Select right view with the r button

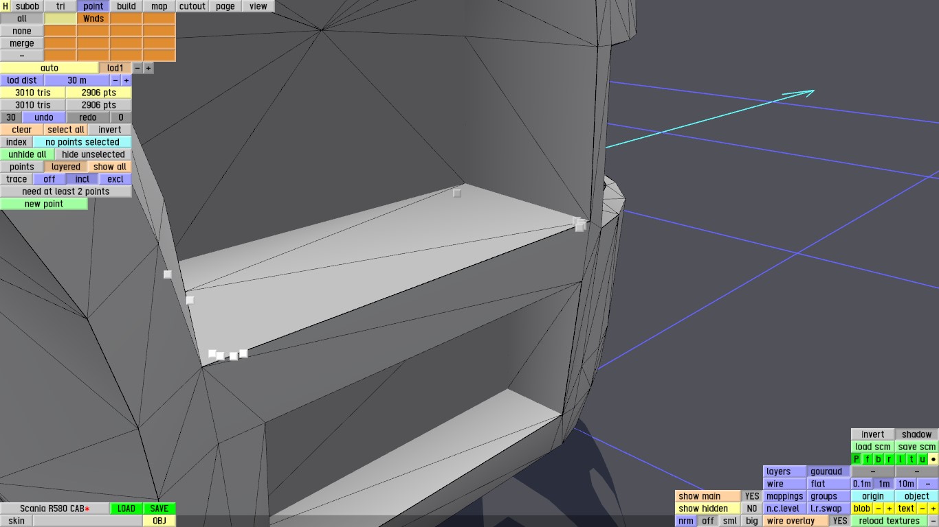pos(890,459)
